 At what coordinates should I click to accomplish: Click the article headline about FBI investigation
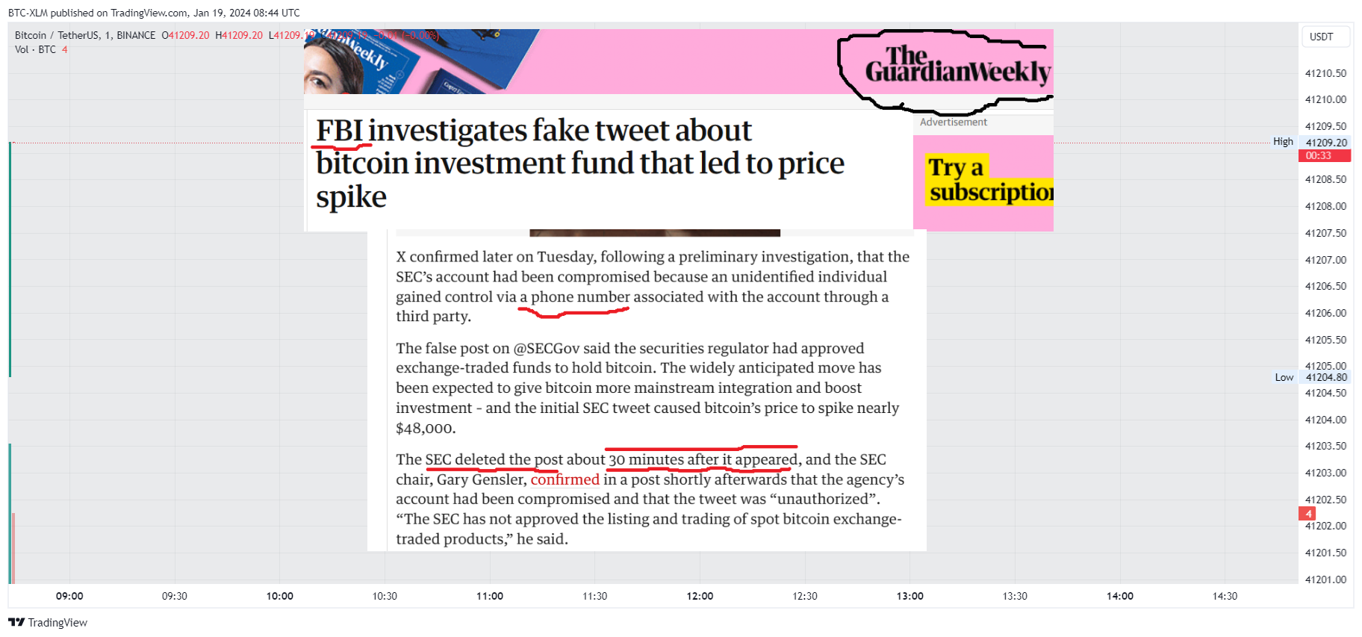579,164
